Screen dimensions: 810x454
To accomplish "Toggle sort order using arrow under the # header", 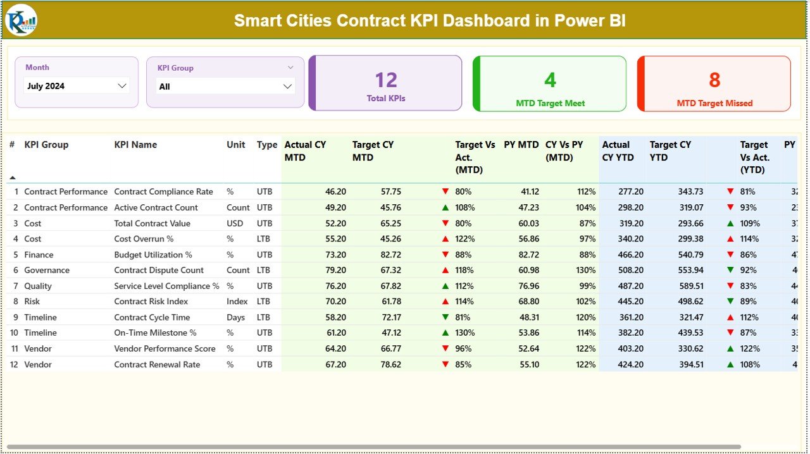I will point(12,178).
